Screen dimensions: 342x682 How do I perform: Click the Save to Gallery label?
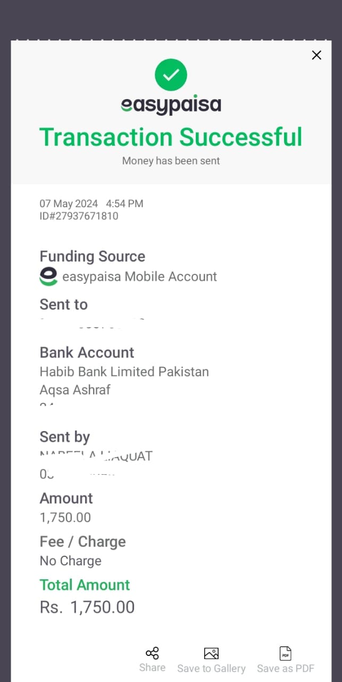pyautogui.click(x=211, y=668)
